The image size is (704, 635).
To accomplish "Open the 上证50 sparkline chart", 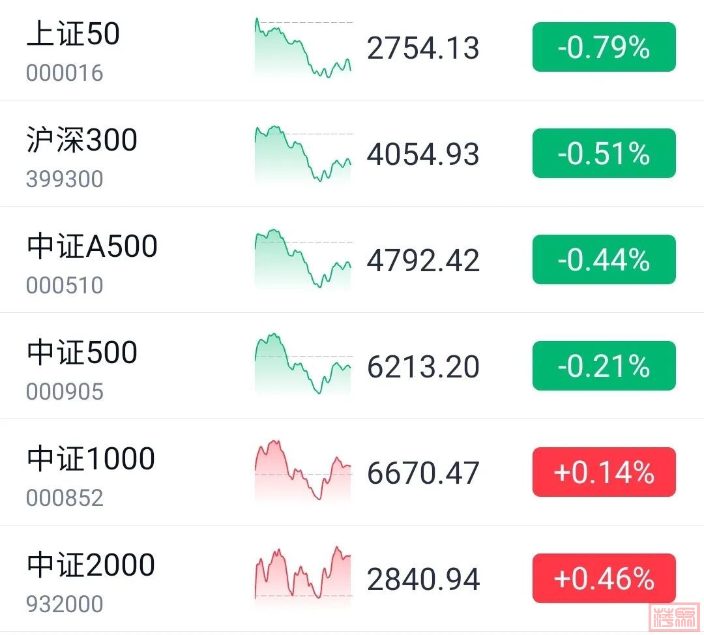I will (x=303, y=49).
